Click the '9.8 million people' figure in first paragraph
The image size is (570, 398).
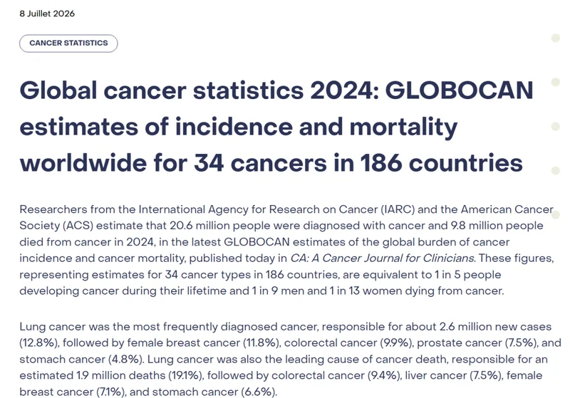coord(497,226)
